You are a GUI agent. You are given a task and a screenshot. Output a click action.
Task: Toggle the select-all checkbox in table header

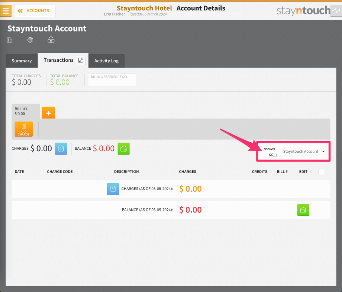pyautogui.click(x=321, y=172)
